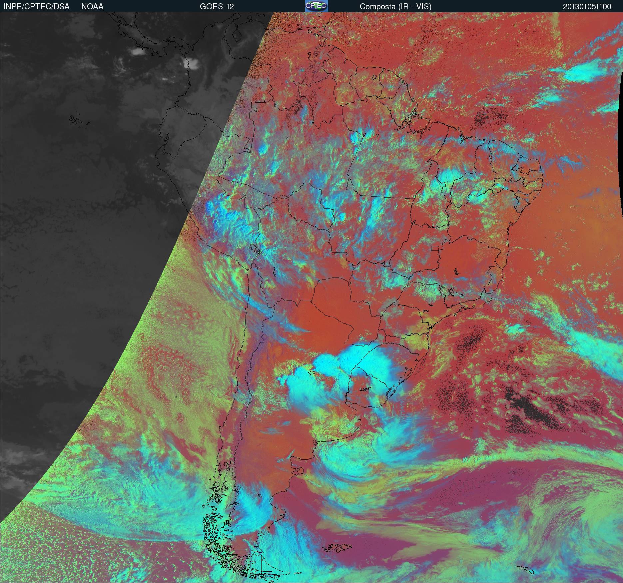Click the Composta (IR - VIS) title
623x583 pixels.
[x=395, y=7]
